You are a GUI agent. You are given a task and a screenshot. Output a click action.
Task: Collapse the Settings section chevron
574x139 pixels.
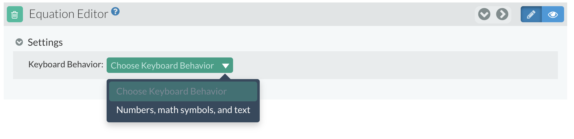point(19,42)
